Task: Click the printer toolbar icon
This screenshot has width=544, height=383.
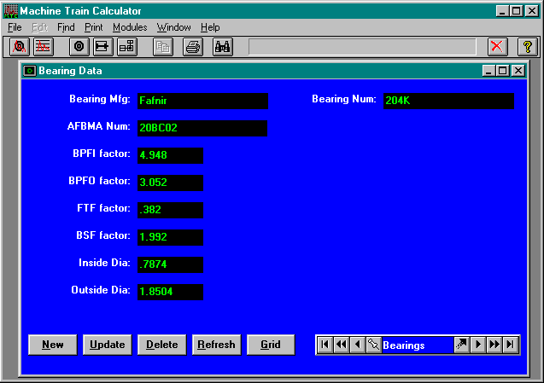Action: tap(192, 46)
